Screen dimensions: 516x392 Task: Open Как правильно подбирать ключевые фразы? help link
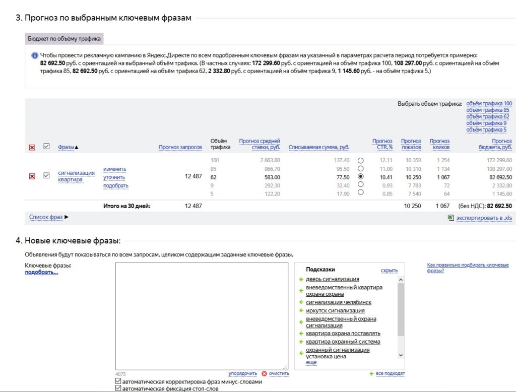pos(468,268)
